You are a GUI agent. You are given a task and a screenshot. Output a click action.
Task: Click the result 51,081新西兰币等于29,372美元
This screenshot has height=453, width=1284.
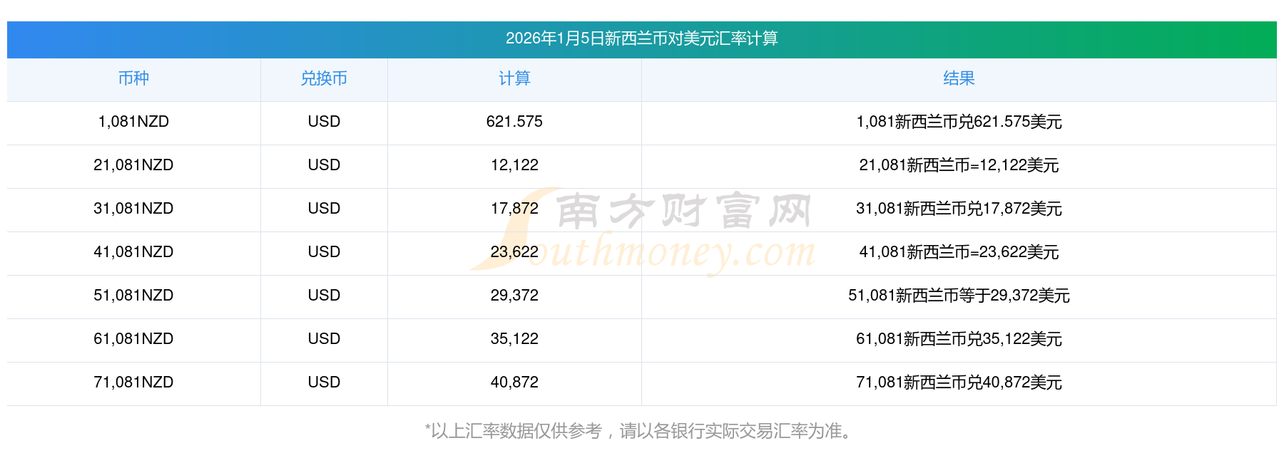[x=959, y=296]
